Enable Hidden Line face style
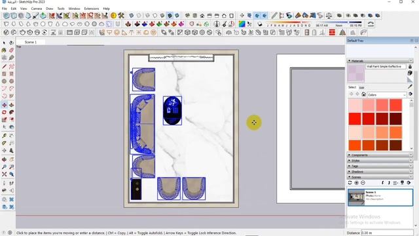This screenshot has width=419, height=236. tap(155, 16)
